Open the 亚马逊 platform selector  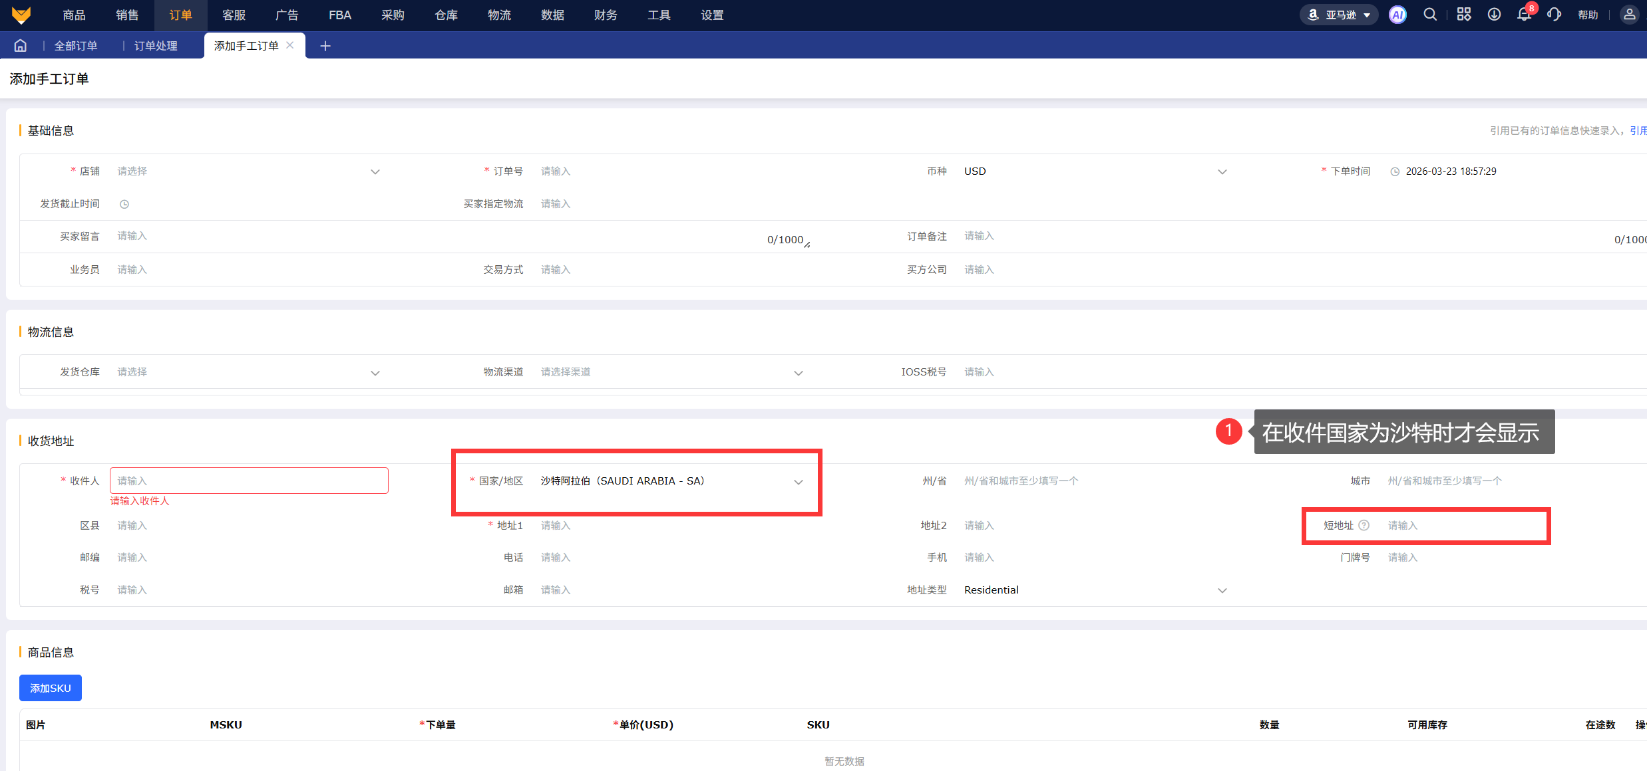(x=1339, y=15)
